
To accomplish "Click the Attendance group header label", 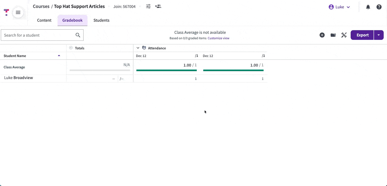I will (x=157, y=48).
